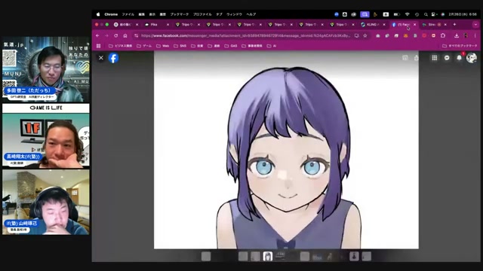The height and width of the screenshot is (271, 483).
Task: Open the Chrome apps grid in bookmarks bar
Action: [99, 46]
